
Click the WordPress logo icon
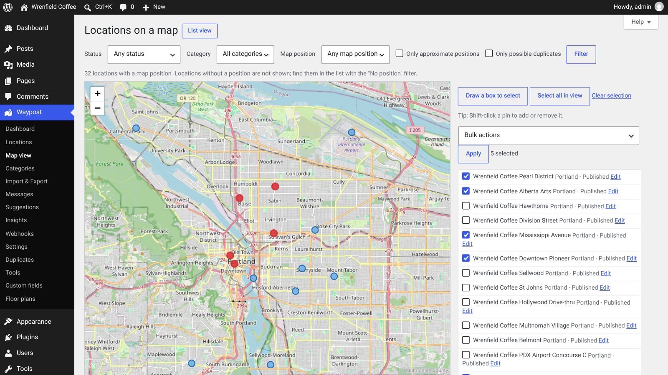(8, 7)
